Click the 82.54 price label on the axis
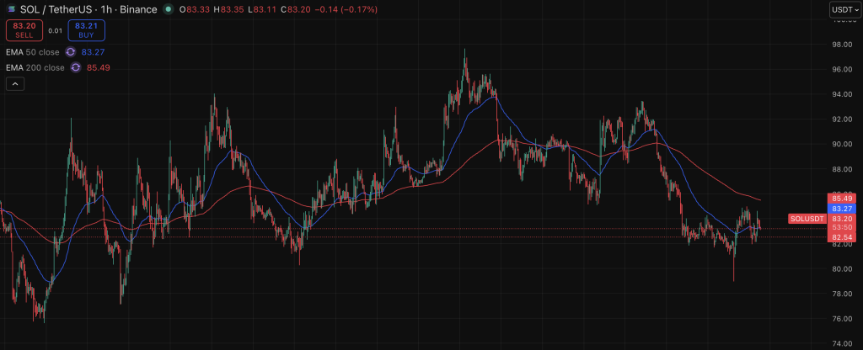 click(x=843, y=237)
